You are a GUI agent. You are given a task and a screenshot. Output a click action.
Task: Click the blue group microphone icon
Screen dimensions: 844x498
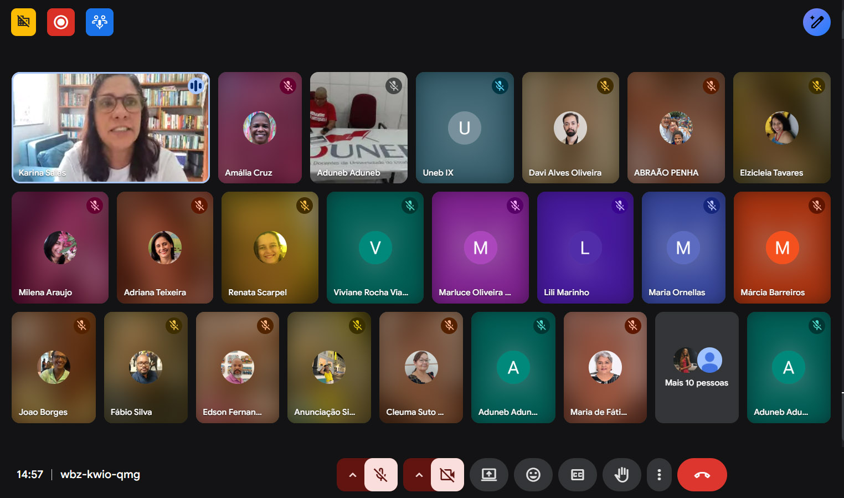100,22
